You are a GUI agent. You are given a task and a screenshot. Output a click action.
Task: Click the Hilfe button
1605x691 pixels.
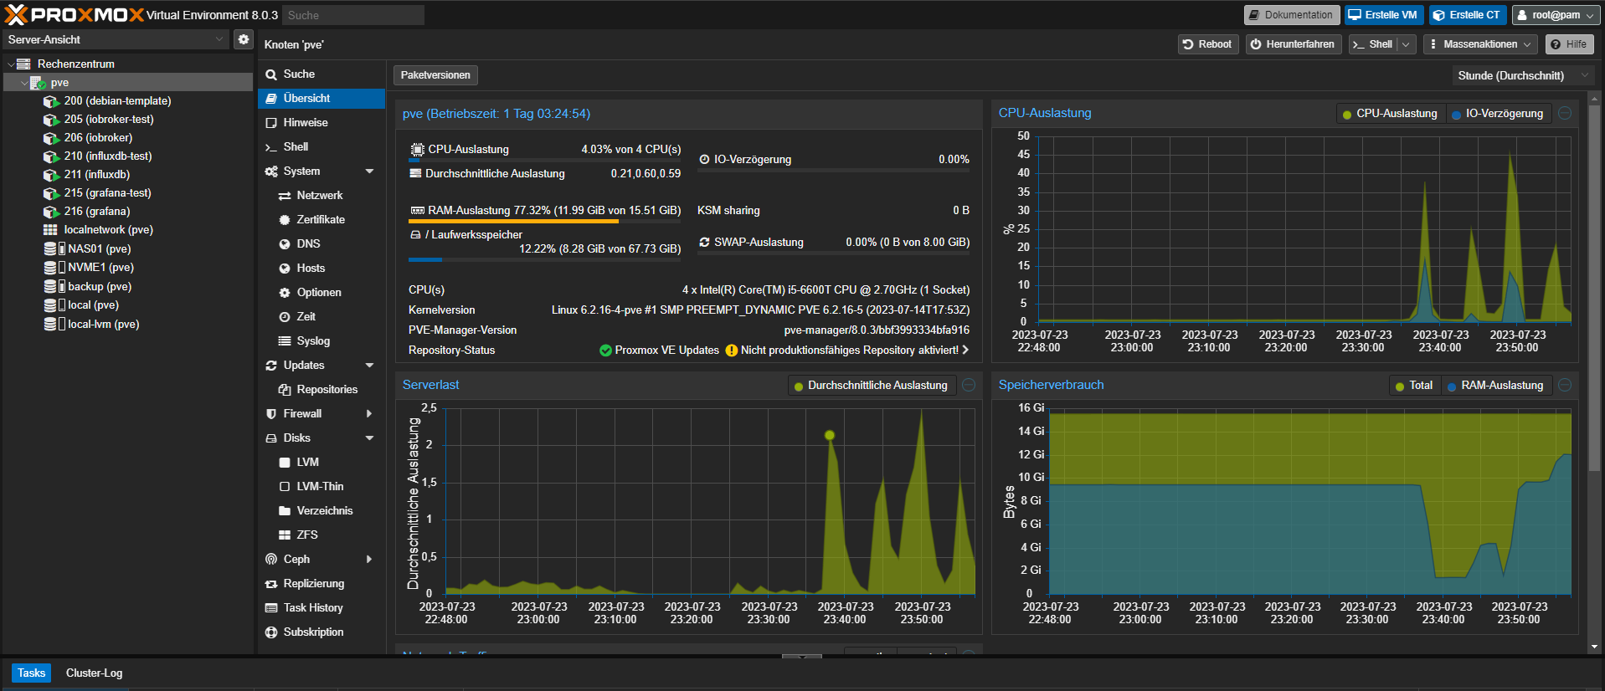1569,44
